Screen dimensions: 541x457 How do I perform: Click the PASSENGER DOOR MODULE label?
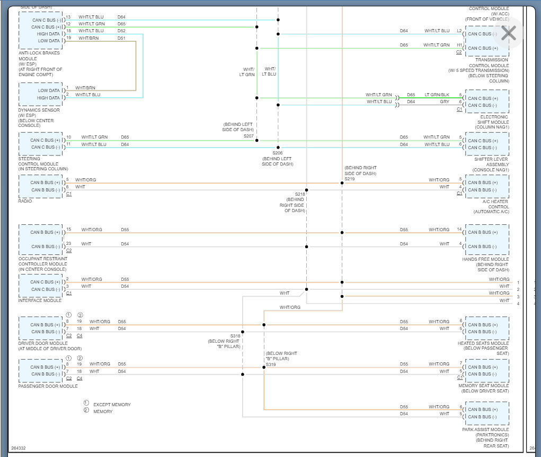tap(48, 387)
